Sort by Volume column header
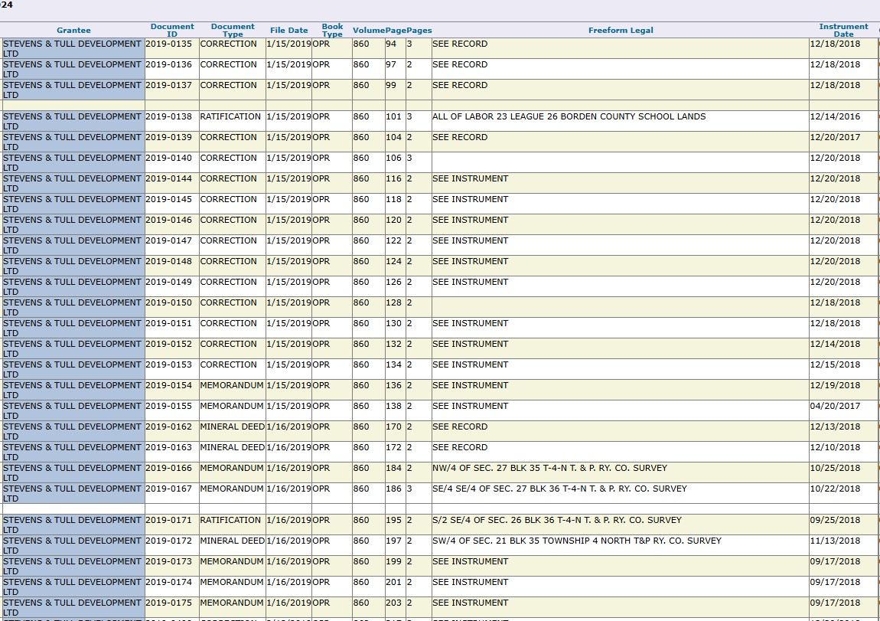Screen dimensions: 880x621 click(x=368, y=31)
